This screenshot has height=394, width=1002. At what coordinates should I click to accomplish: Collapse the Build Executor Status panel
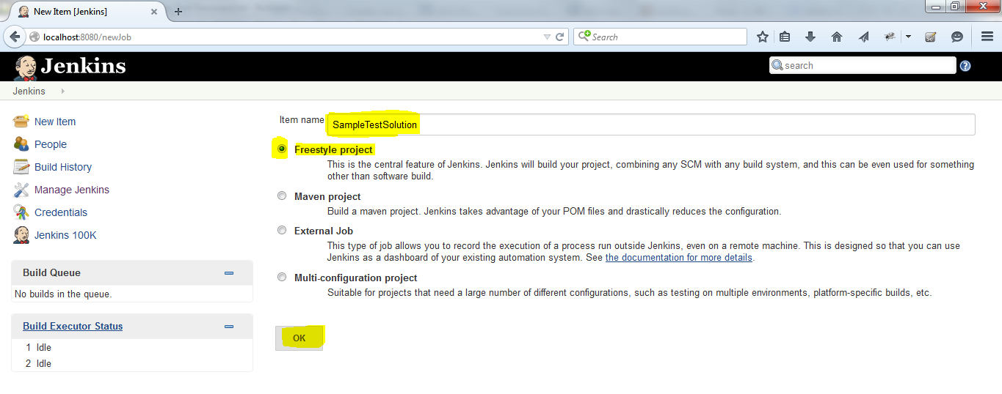[229, 327]
